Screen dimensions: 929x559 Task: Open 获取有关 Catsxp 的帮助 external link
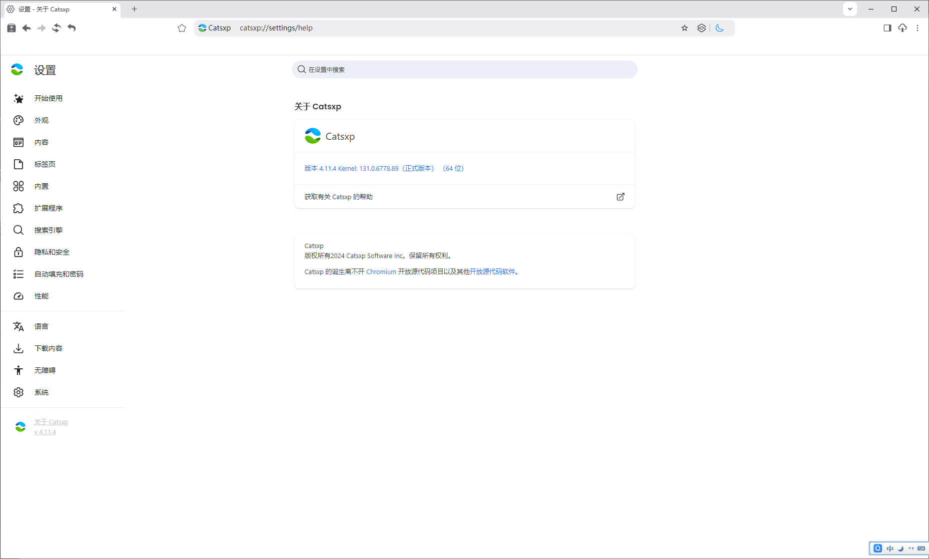pos(465,197)
